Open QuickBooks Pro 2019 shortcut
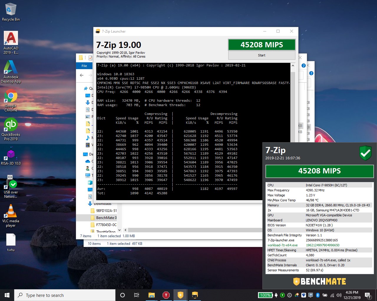Image resolution: width=377 pixels, height=301 pixels. pyautogui.click(x=11, y=129)
